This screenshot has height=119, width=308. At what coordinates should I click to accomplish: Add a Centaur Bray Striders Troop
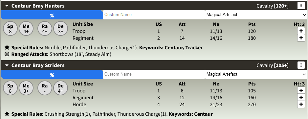coord(301,90)
